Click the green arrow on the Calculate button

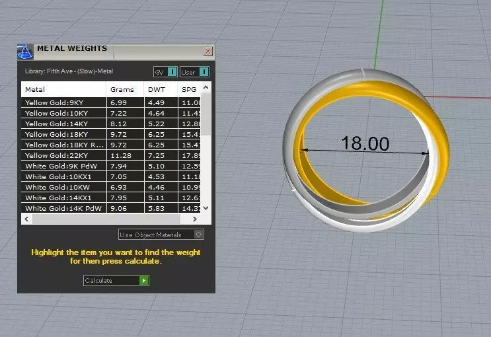pyautogui.click(x=143, y=280)
